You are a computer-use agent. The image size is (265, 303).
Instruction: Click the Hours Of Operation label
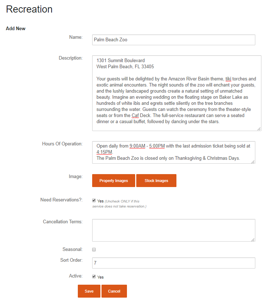(x=62, y=144)
